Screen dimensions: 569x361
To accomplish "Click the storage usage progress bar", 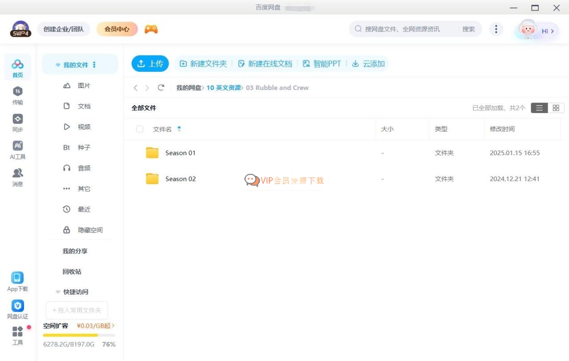I will 79,335.
